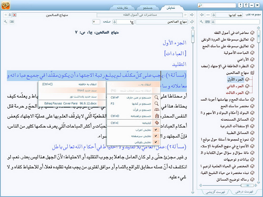Choose جستجو در کتابها menu item

[x=134, y=104]
